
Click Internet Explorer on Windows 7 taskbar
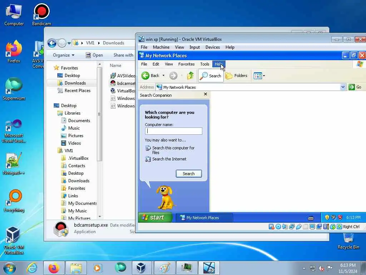coord(32,268)
